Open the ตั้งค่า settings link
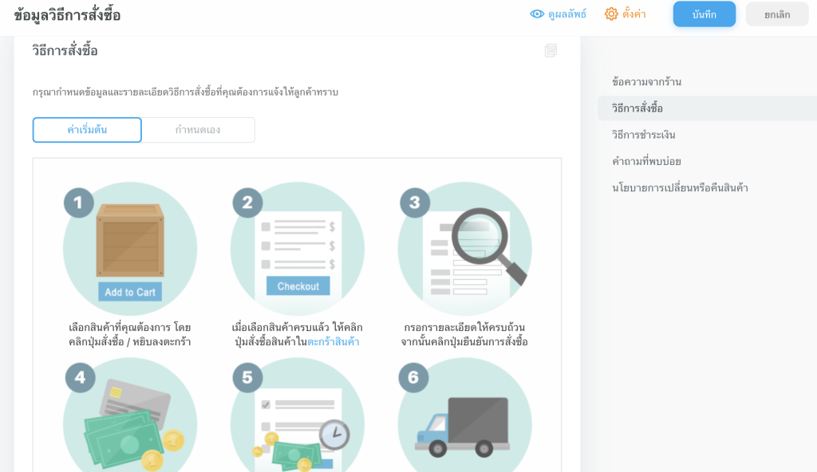This screenshot has width=817, height=472. pyautogui.click(x=634, y=14)
